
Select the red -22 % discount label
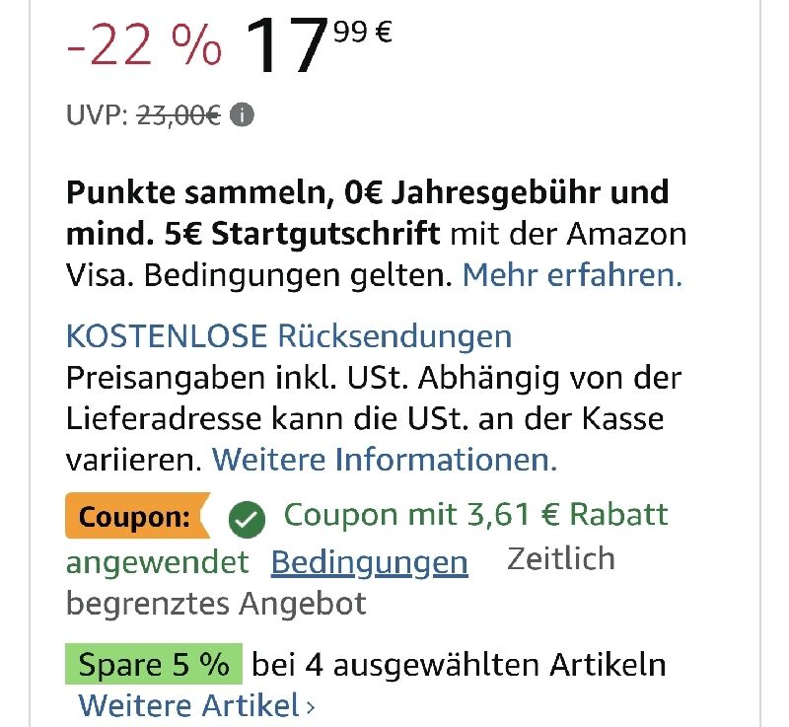[144, 45]
